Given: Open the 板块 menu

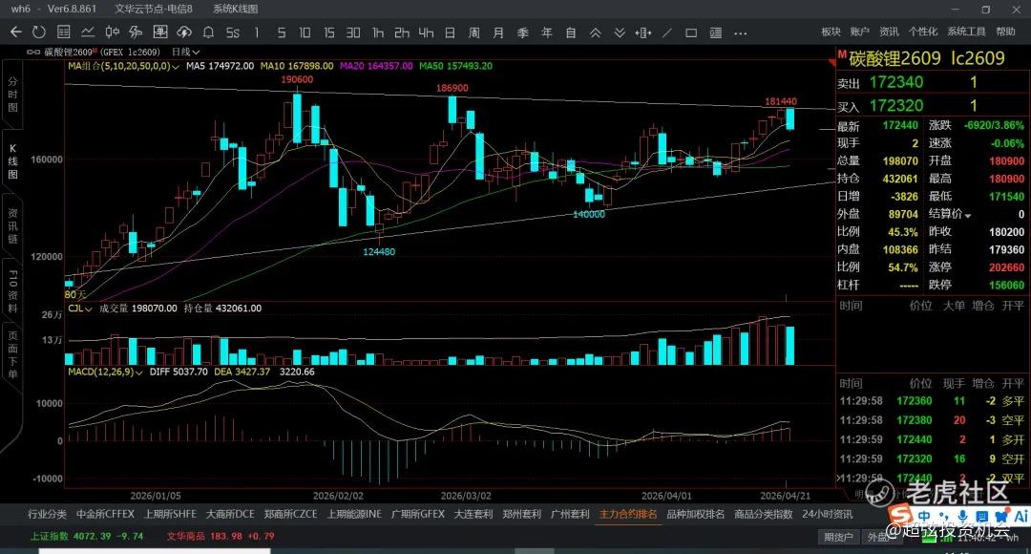Looking at the screenshot, I should point(831,32).
